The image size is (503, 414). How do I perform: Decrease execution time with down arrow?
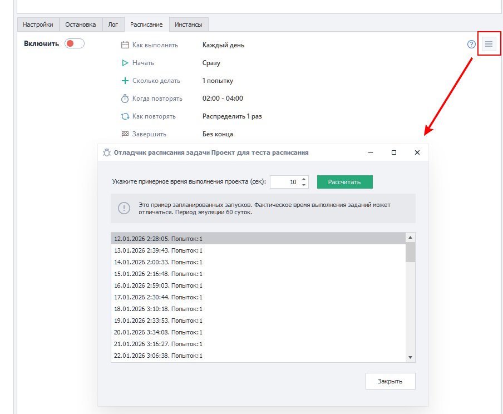304,185
